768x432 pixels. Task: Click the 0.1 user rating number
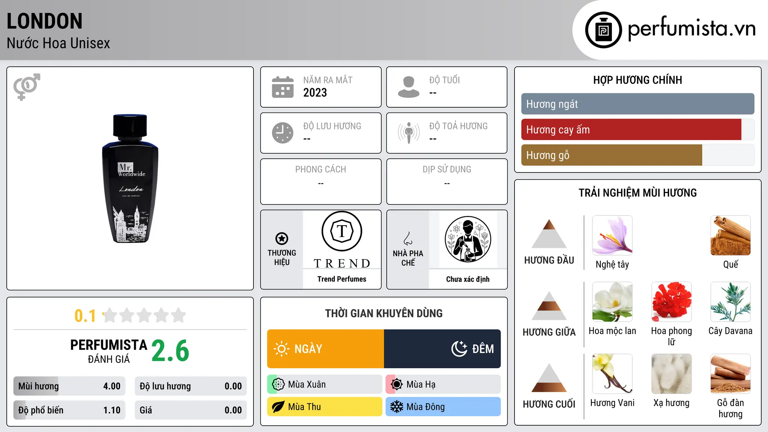tap(85, 316)
